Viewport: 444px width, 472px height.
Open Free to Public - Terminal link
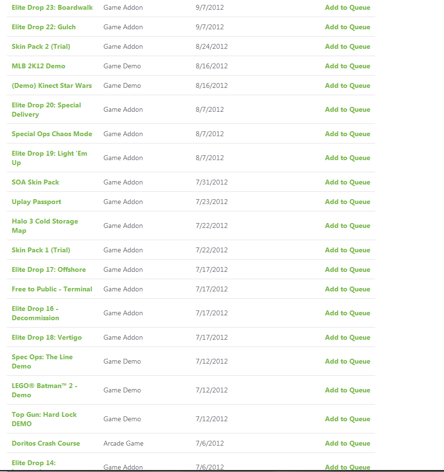point(52,289)
